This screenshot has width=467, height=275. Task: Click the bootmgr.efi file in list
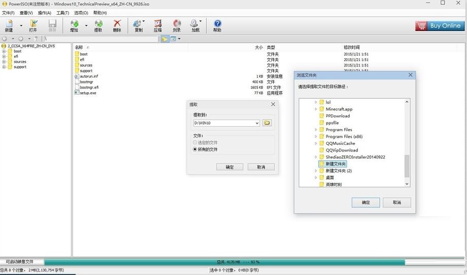89,88
